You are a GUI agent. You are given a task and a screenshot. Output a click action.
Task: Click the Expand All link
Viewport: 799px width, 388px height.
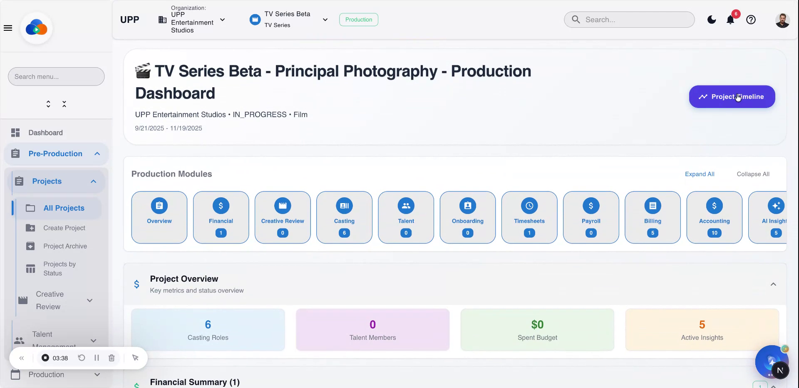699,174
